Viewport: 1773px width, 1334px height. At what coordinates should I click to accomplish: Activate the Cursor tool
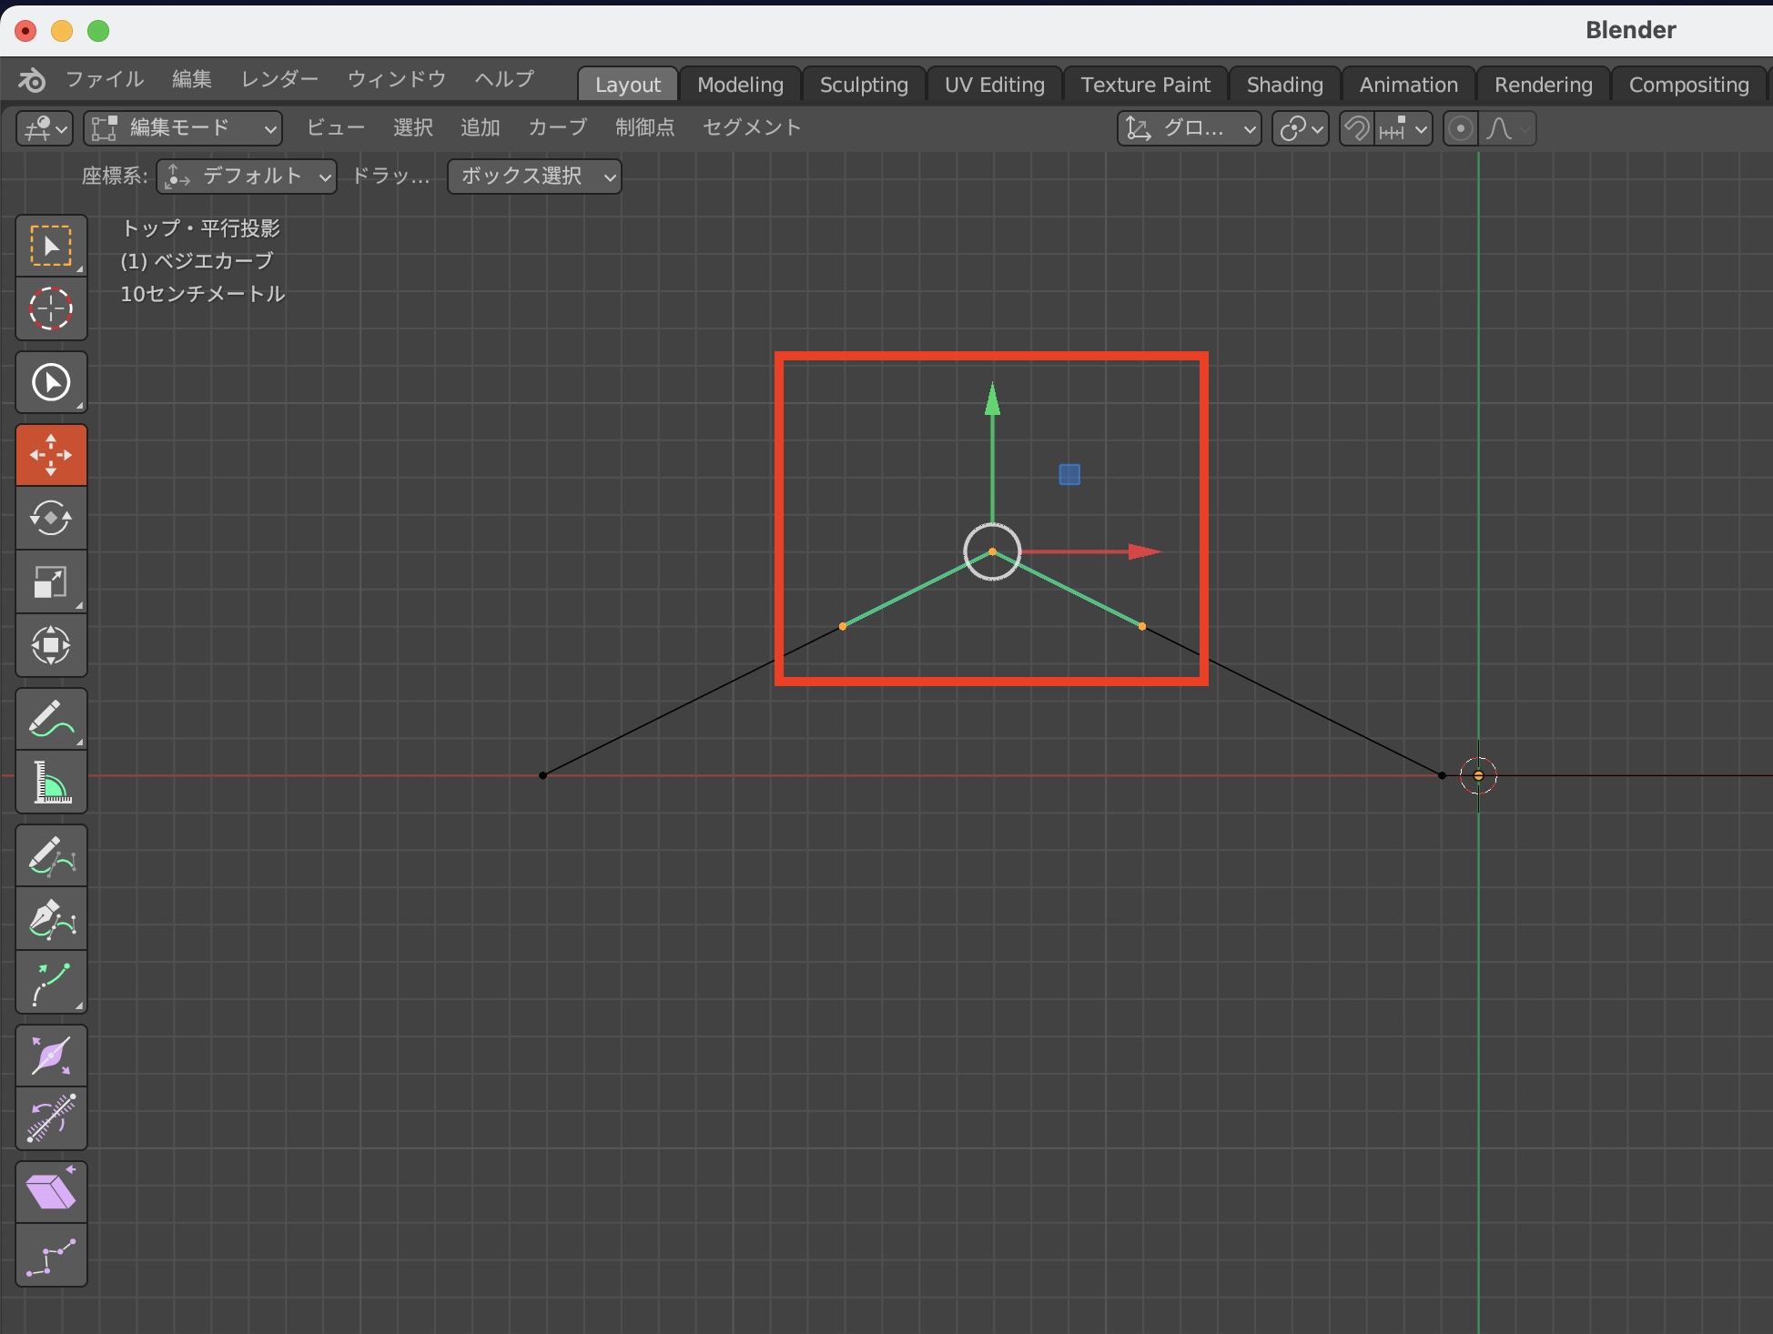(51, 309)
